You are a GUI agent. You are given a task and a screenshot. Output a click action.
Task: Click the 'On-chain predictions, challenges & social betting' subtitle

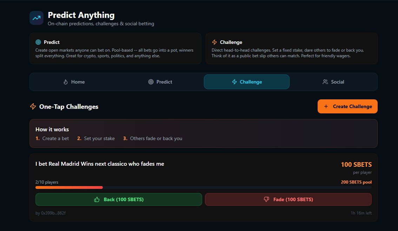pos(101,24)
